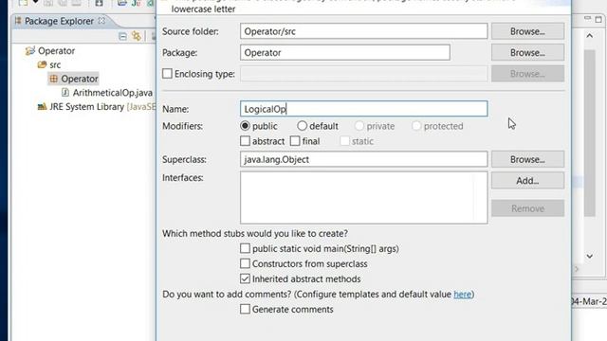Enable the Enclosing type checkbox

point(167,74)
